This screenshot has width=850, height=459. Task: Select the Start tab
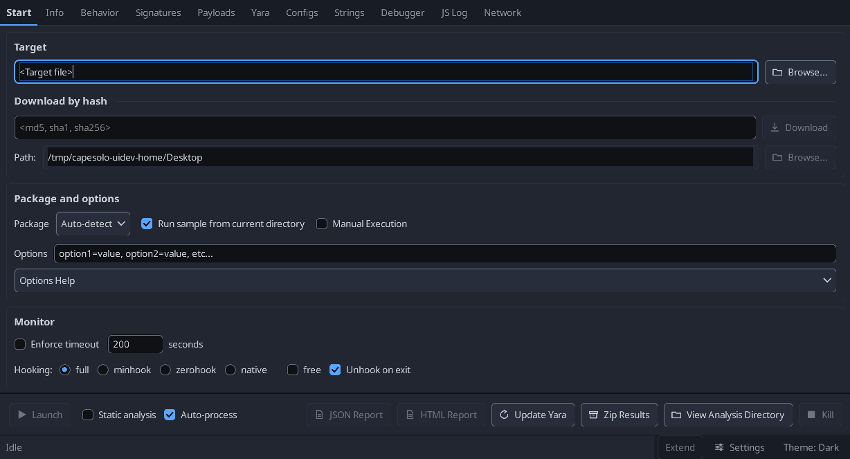[x=19, y=12]
